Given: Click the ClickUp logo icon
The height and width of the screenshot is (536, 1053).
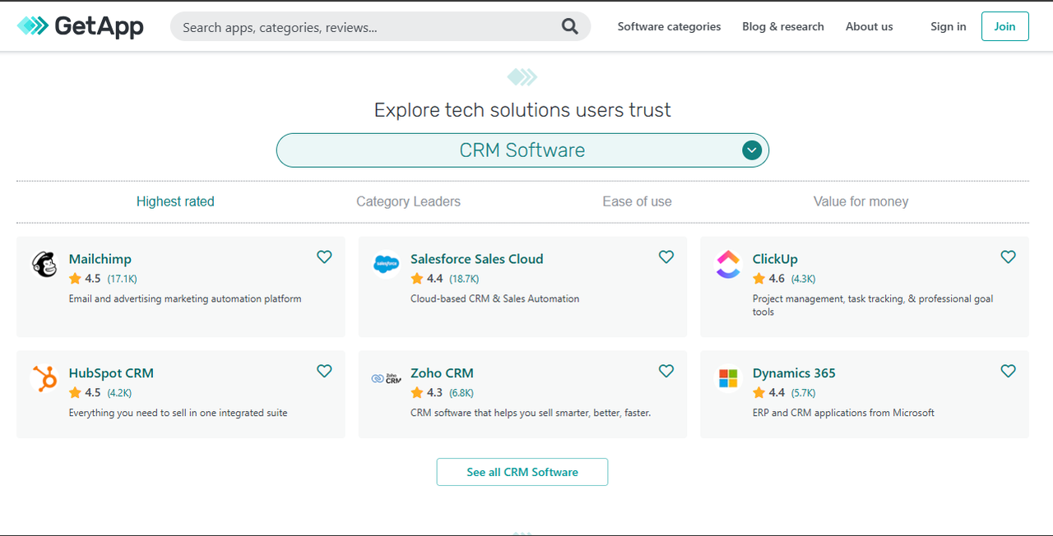Looking at the screenshot, I should [728, 264].
